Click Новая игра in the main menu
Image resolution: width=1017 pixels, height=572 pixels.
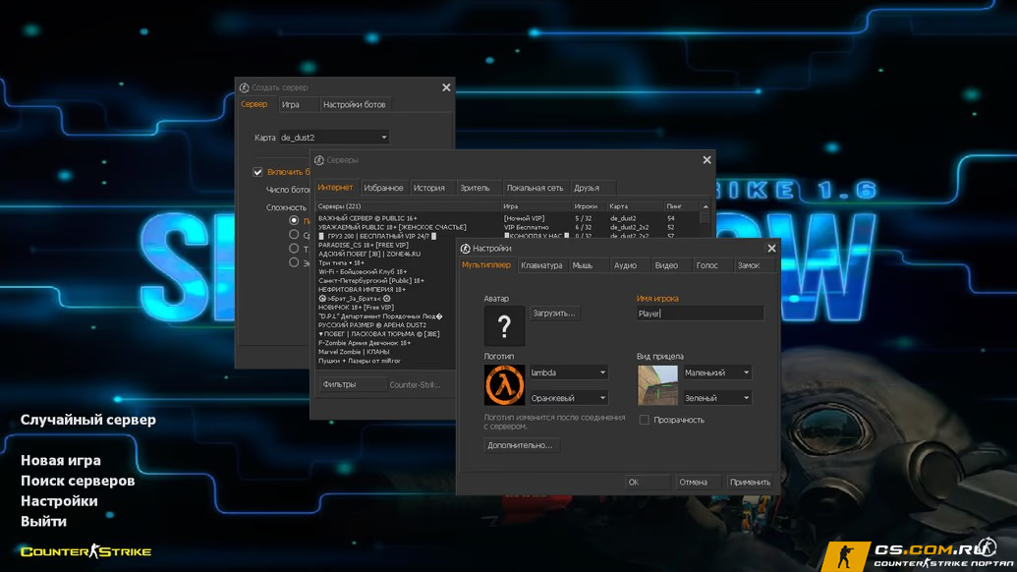61,461
